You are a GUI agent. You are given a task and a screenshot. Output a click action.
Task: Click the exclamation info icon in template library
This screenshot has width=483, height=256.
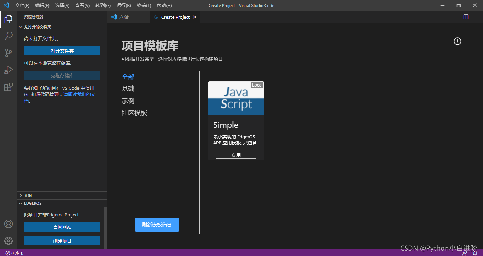pyautogui.click(x=458, y=41)
